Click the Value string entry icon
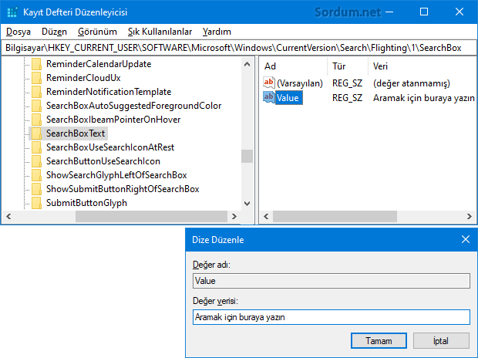Image resolution: width=478 pixels, height=358 pixels. (x=269, y=97)
